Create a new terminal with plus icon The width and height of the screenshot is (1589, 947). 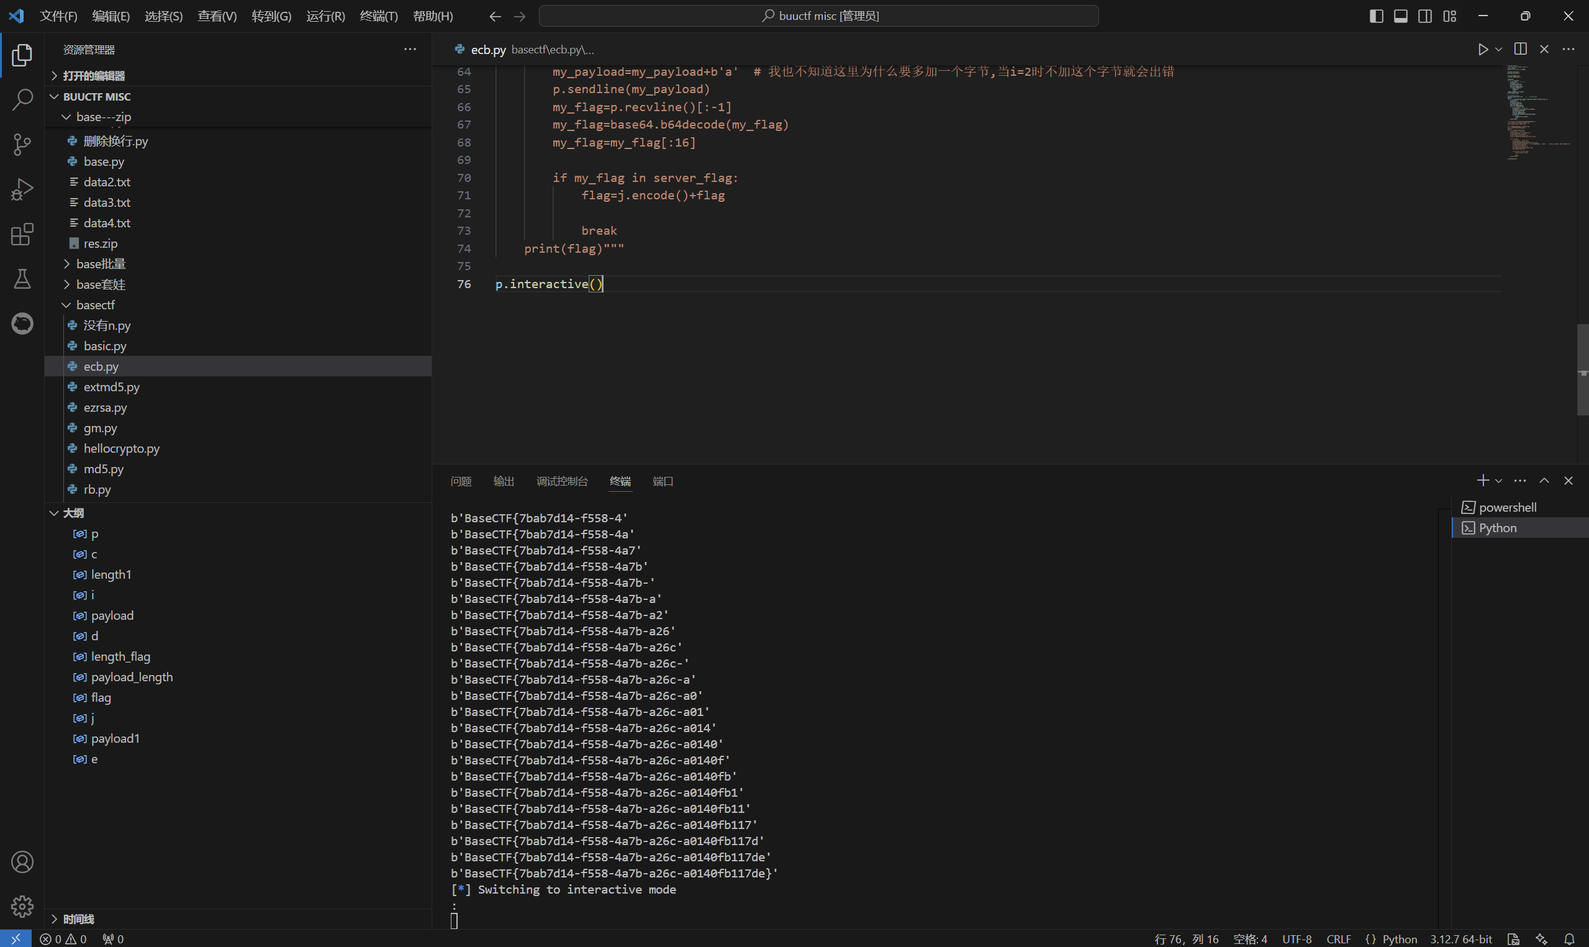click(1482, 481)
